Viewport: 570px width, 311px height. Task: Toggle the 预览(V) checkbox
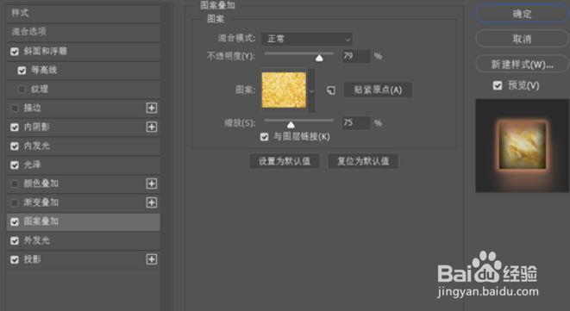point(498,85)
